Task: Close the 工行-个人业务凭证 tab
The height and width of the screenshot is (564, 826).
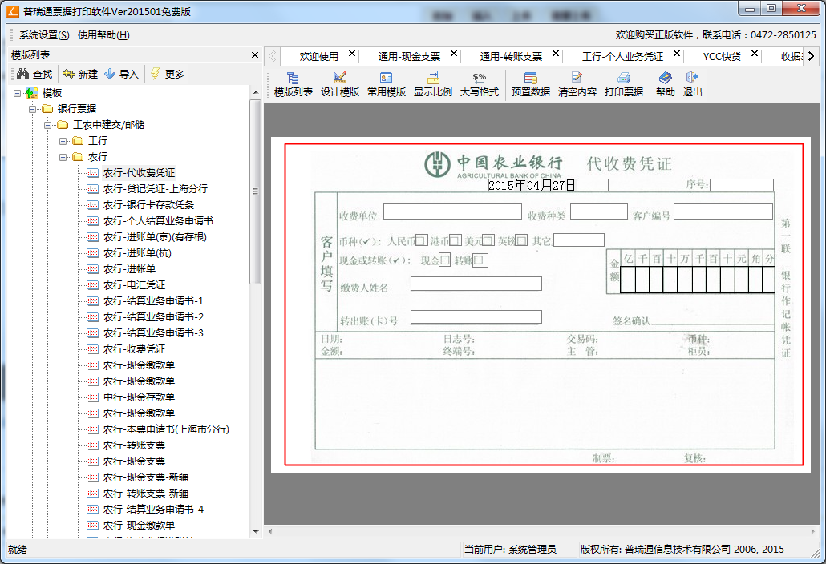Action: tap(676, 54)
